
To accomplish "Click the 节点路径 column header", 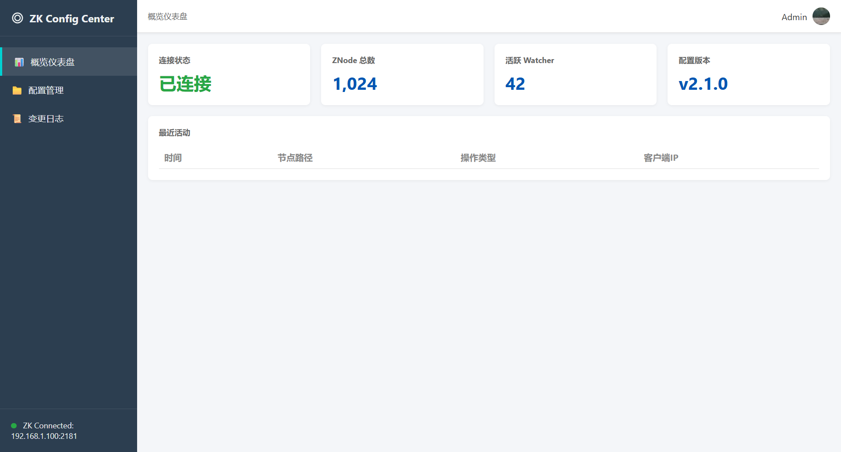I will pos(295,158).
